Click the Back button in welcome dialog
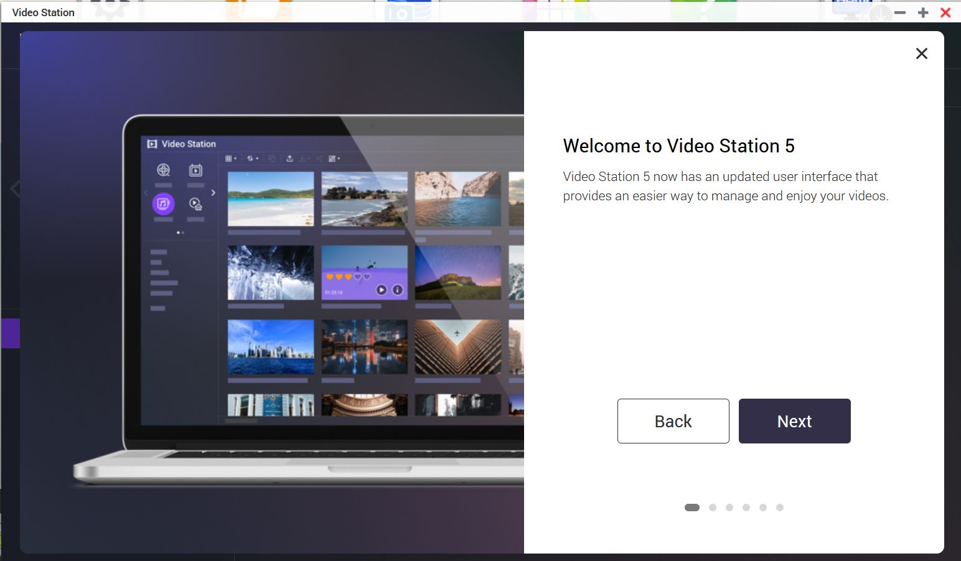This screenshot has width=961, height=561. [673, 421]
